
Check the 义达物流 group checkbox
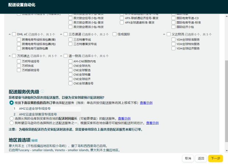[x=169, y=34]
